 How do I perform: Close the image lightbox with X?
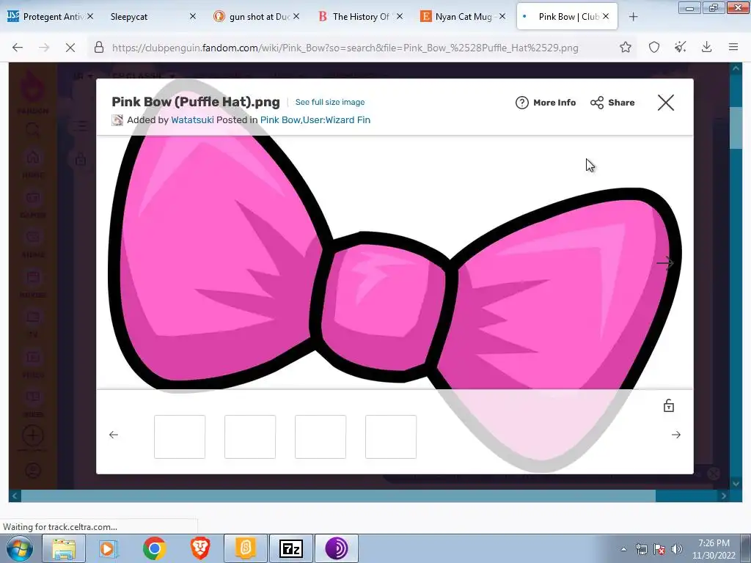pyautogui.click(x=666, y=103)
